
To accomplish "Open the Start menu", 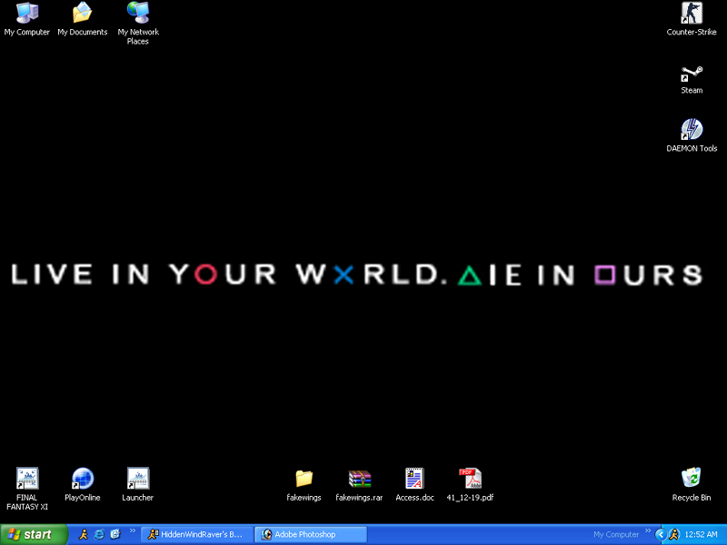I will pyautogui.click(x=34, y=534).
